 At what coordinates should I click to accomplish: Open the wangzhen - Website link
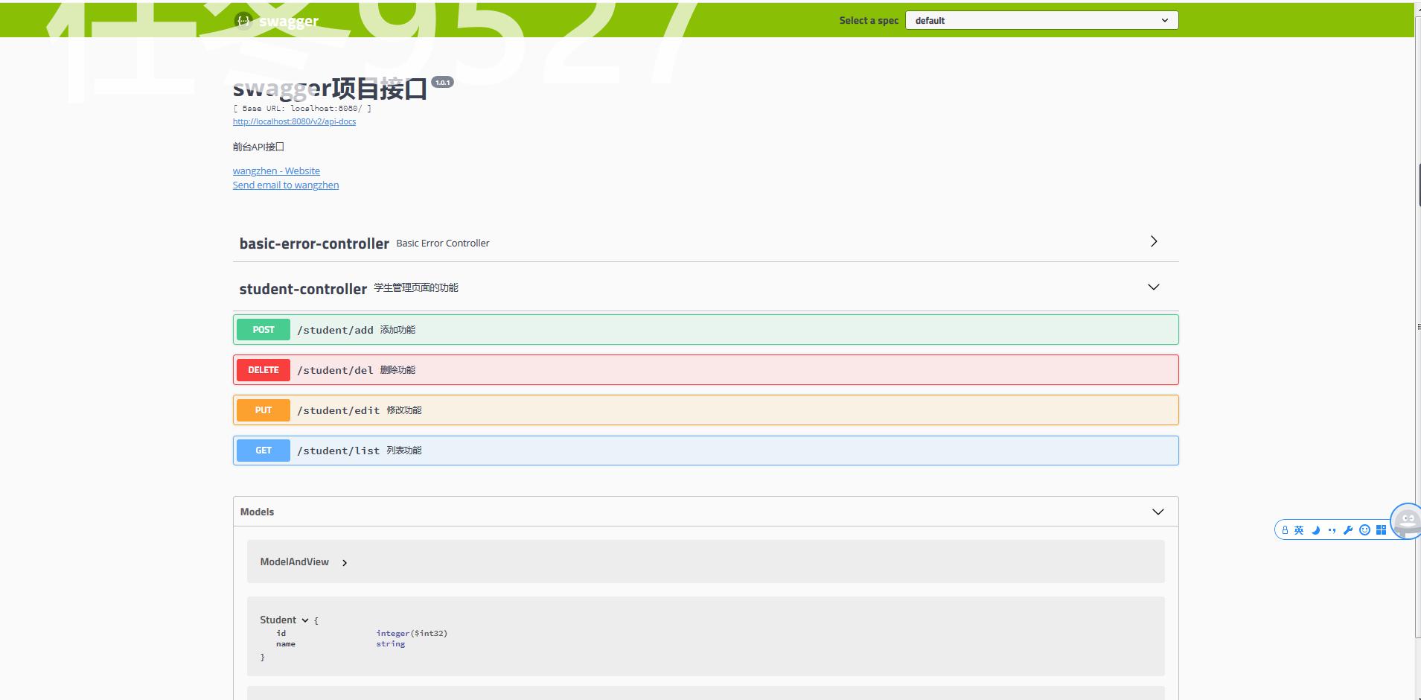click(276, 171)
